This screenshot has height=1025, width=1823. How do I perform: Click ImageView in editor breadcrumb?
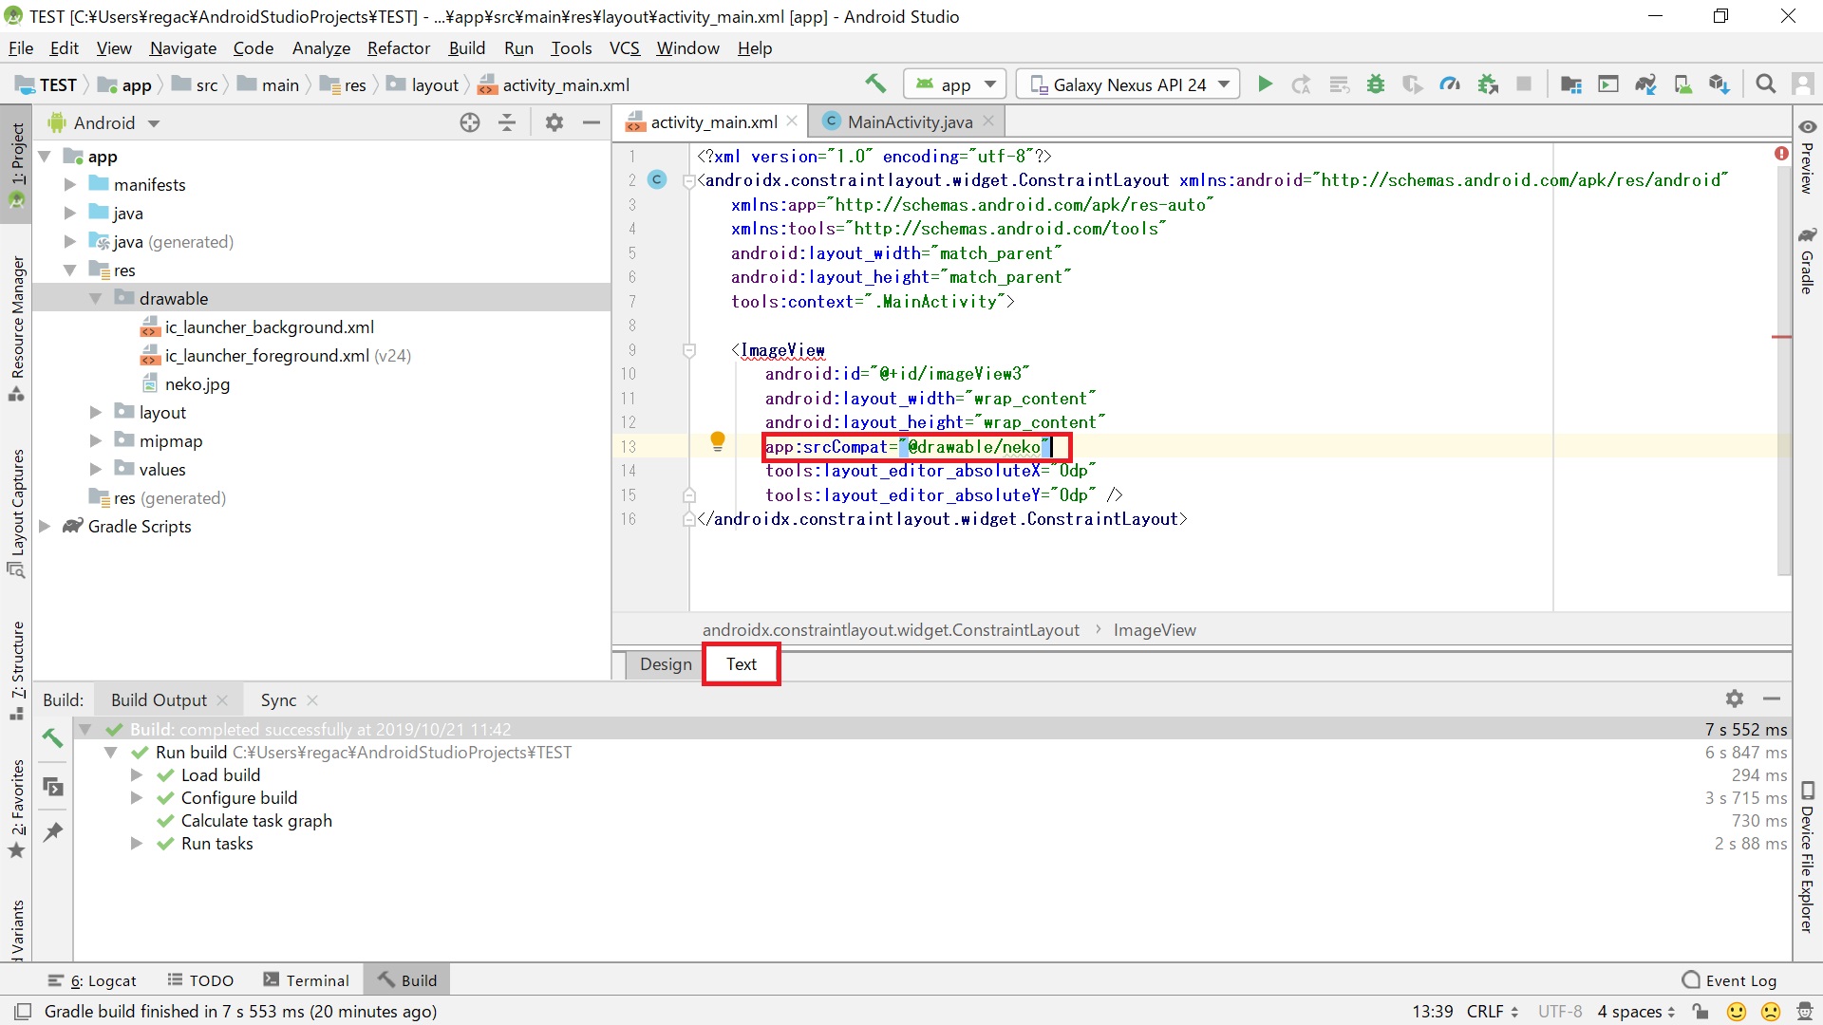1155,630
